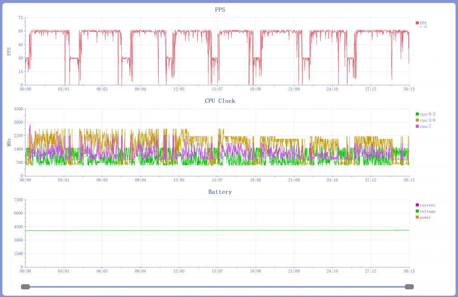Click the 30:13 time label under Battery chart
The width and height of the screenshot is (458, 297).
click(x=409, y=271)
